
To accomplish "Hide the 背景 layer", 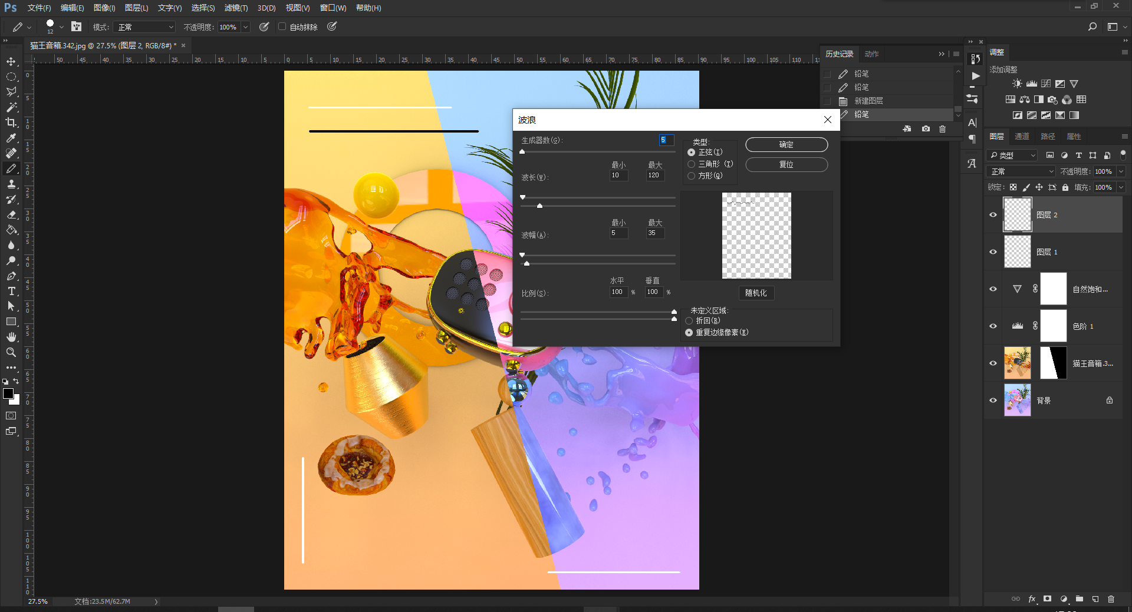I will (993, 400).
